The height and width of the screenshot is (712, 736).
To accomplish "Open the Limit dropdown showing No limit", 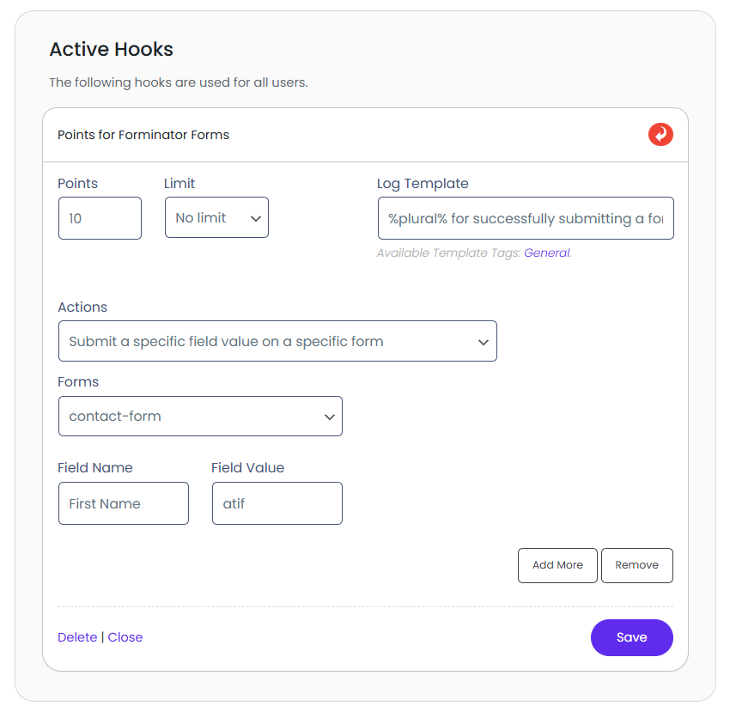I will [216, 218].
